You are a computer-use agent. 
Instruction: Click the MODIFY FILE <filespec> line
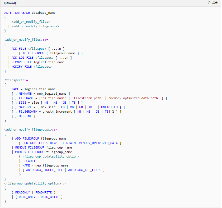coord(32,67)
